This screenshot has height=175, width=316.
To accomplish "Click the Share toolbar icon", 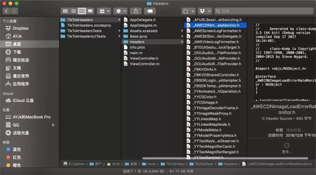I will click(x=136, y=11).
